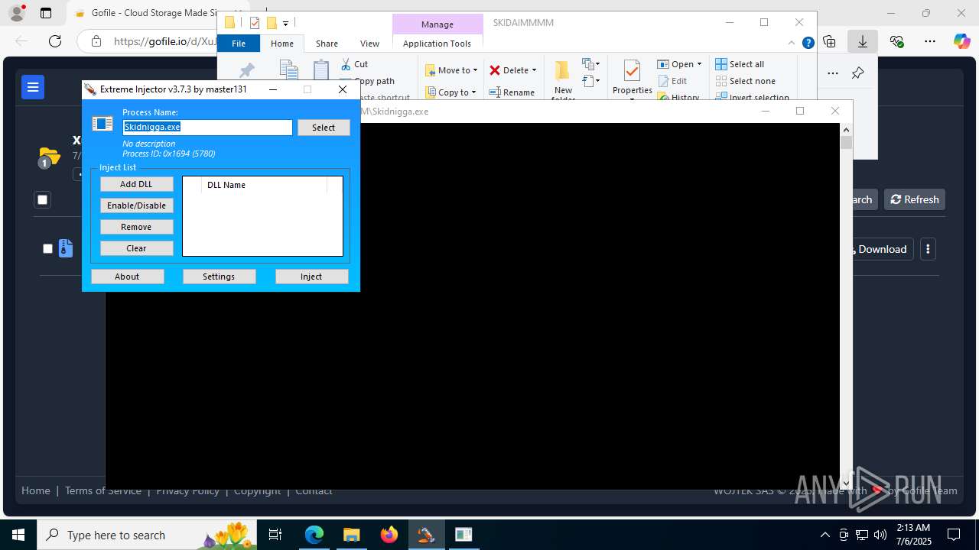Open Edge Collections icon
Viewport: 979px width, 550px height.
(x=830, y=41)
